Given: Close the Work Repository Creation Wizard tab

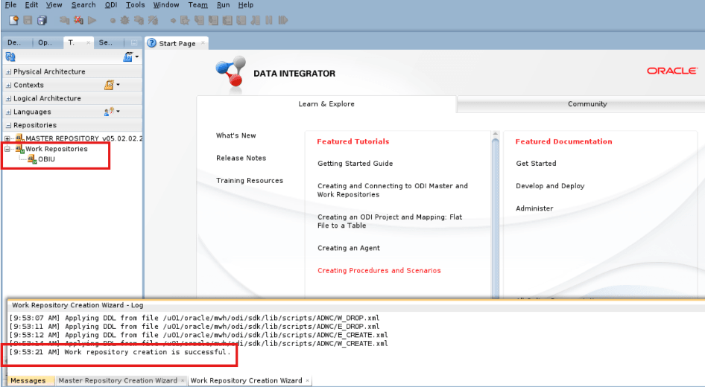Looking at the screenshot, I should (x=308, y=380).
